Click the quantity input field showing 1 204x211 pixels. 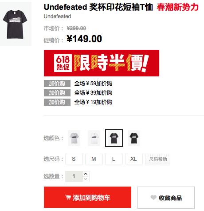tap(74, 176)
